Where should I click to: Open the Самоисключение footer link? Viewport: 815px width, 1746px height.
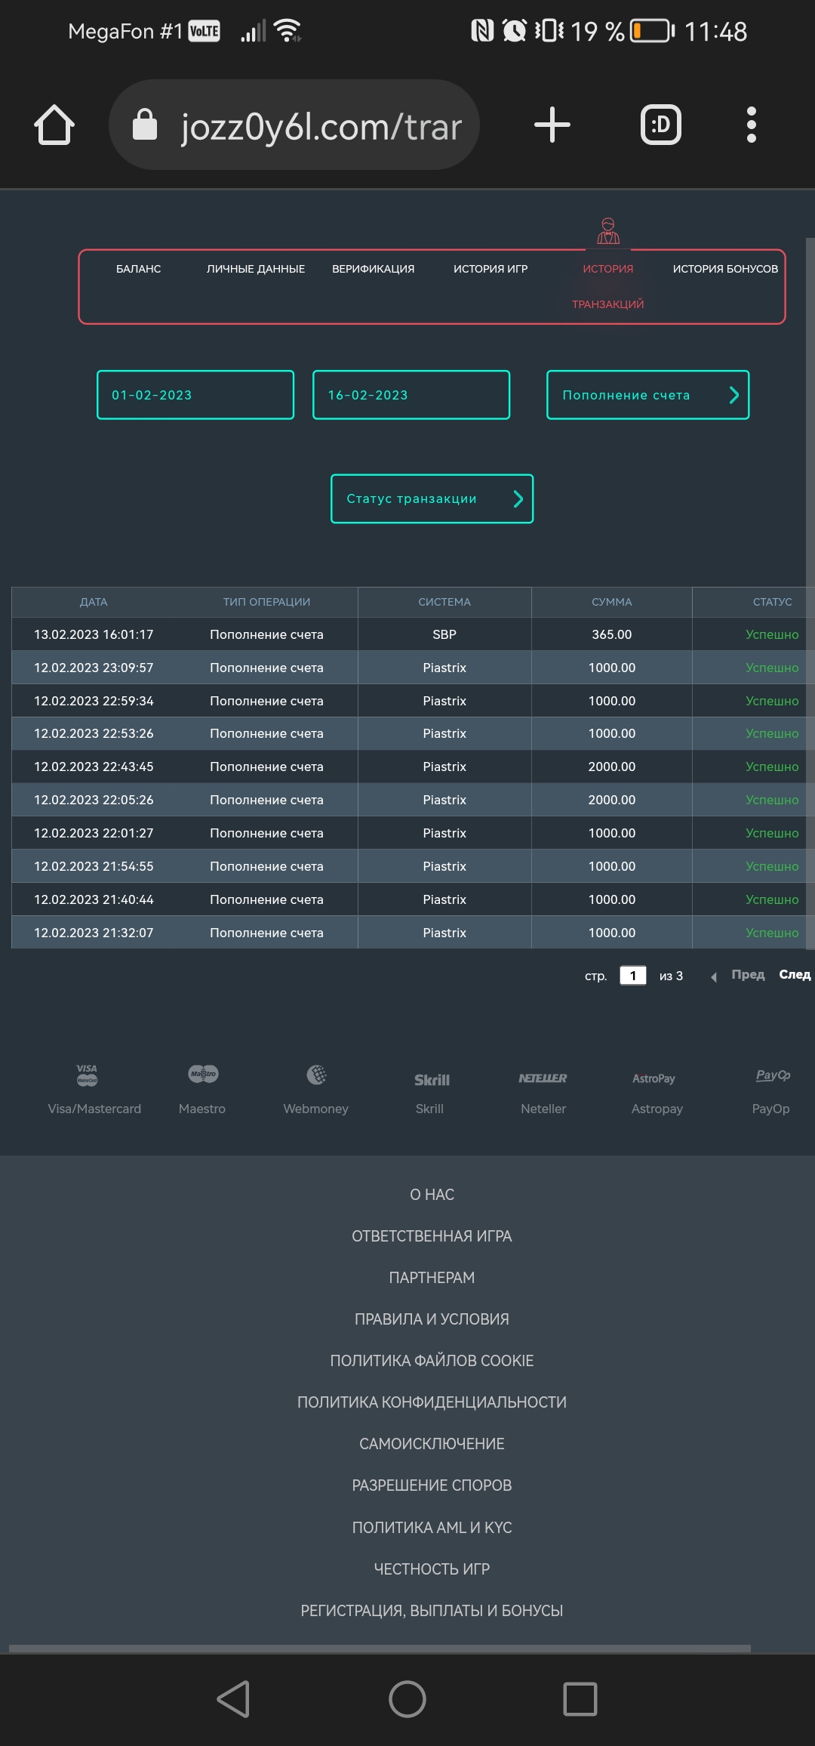point(432,1444)
